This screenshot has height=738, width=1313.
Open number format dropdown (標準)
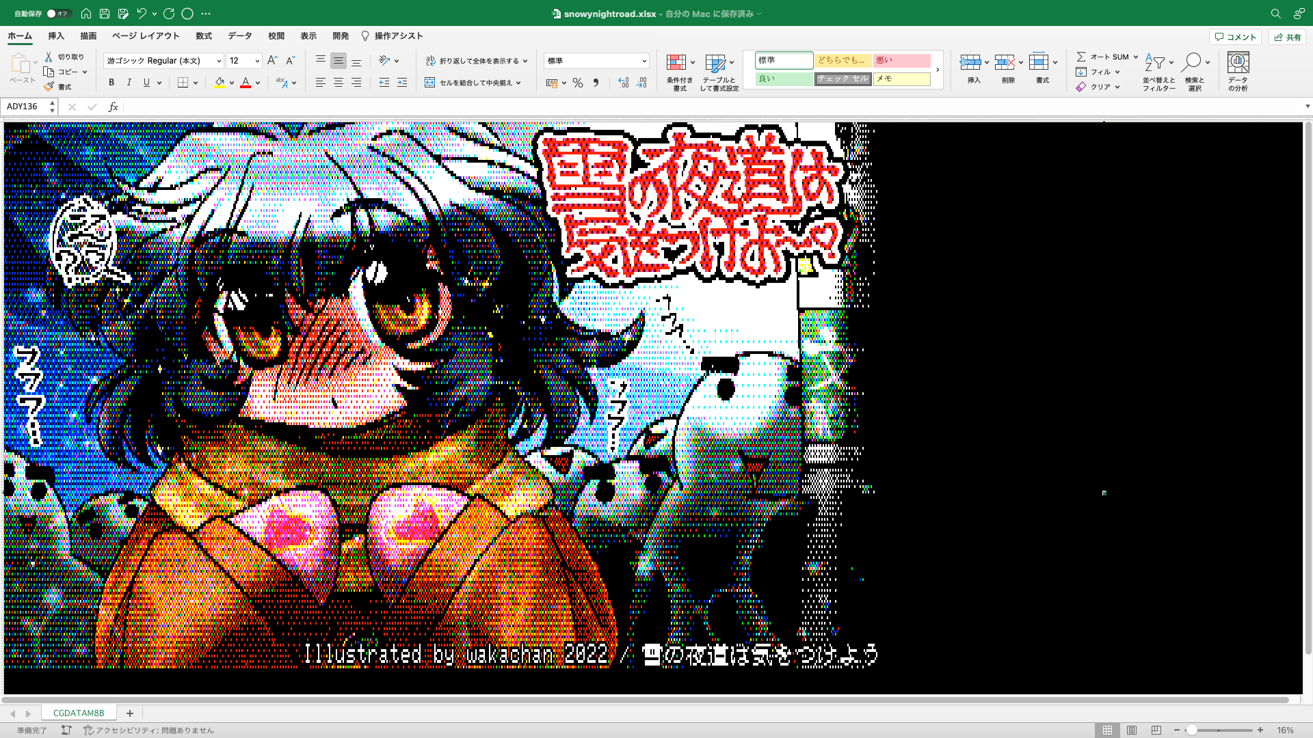[644, 61]
